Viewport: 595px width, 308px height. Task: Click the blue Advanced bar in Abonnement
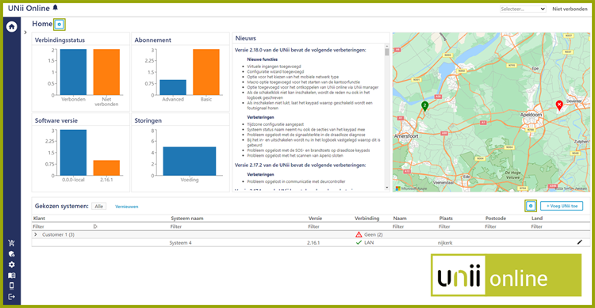[x=173, y=87]
